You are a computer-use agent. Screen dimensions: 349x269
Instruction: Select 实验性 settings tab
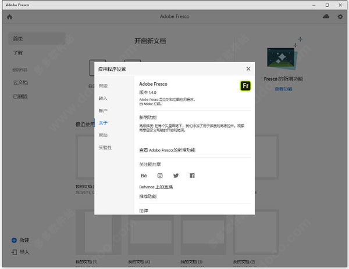(x=105, y=147)
